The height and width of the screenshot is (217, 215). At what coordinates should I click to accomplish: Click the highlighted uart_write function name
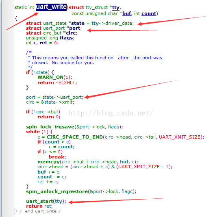[x=51, y=7]
